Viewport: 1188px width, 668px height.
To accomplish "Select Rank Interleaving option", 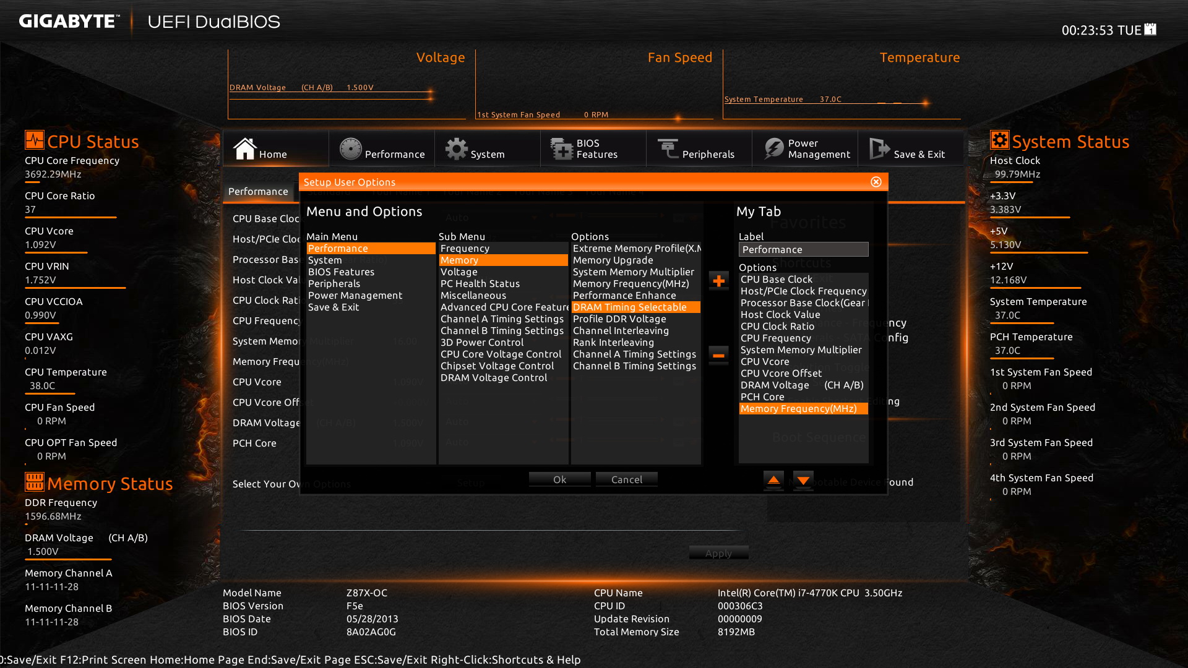I will click(635, 342).
